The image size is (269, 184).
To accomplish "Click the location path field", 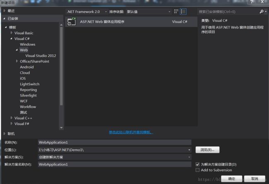I will tap(113, 150).
